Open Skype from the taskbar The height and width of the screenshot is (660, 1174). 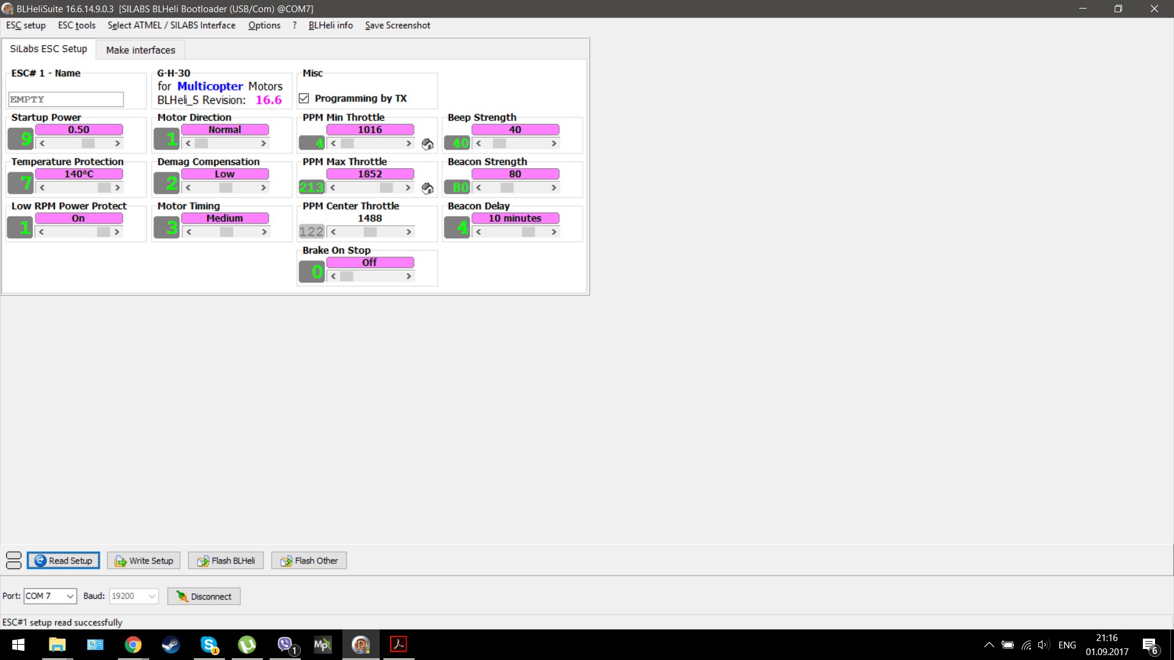tap(209, 645)
